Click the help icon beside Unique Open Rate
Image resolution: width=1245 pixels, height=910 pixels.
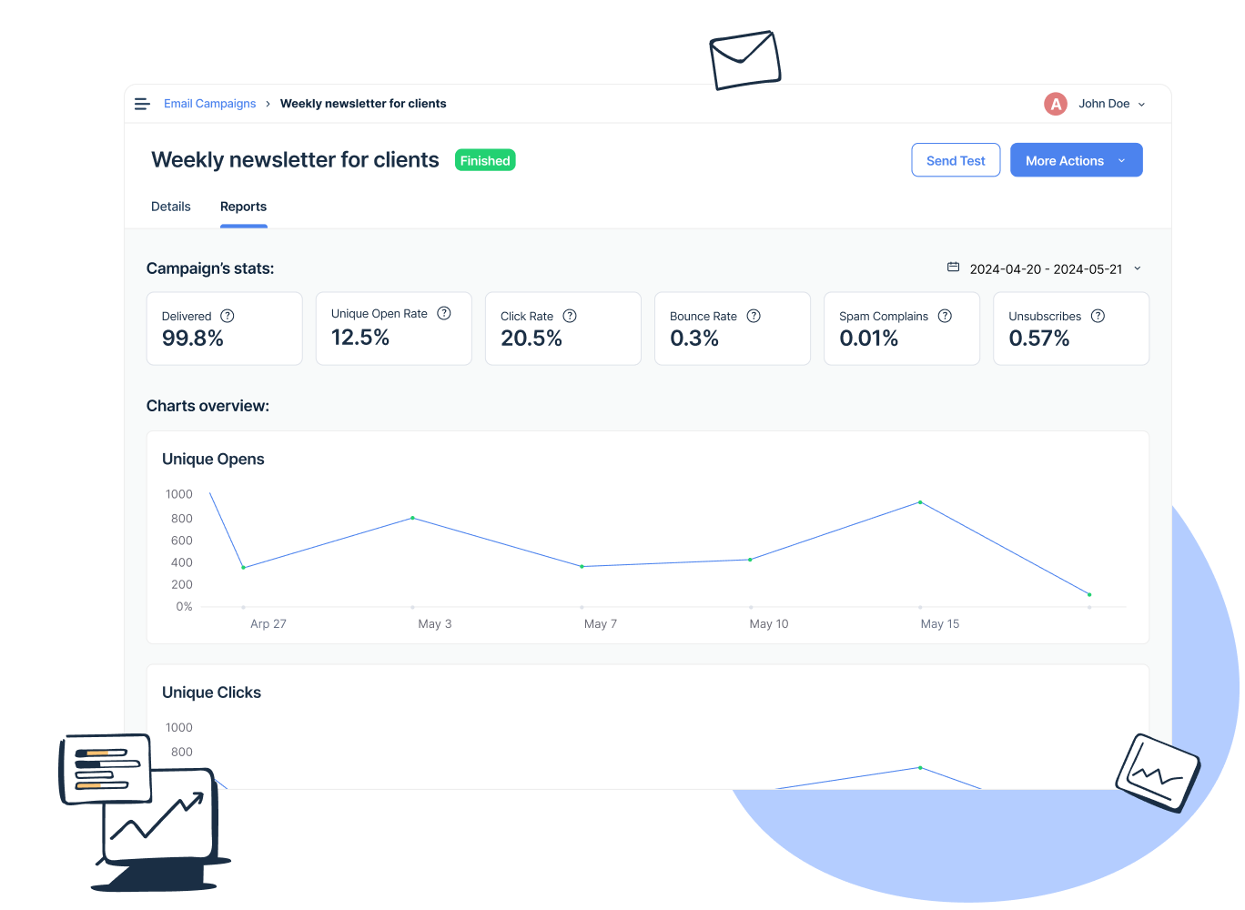pyautogui.click(x=444, y=313)
